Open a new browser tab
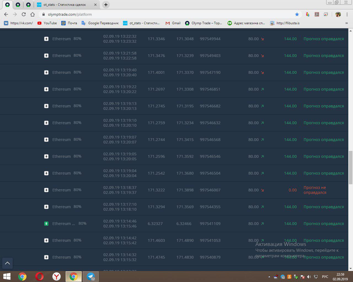353x282 pixels. 106,5
